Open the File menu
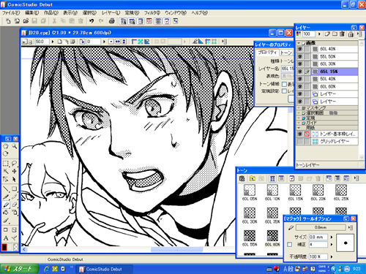Viewport: 366px width, 274px height. [11, 12]
